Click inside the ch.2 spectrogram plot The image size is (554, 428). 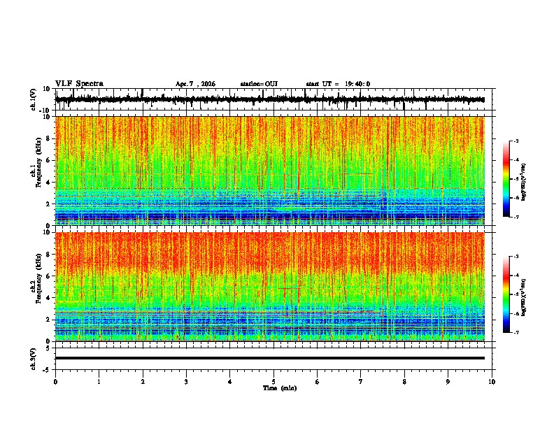tap(270, 287)
